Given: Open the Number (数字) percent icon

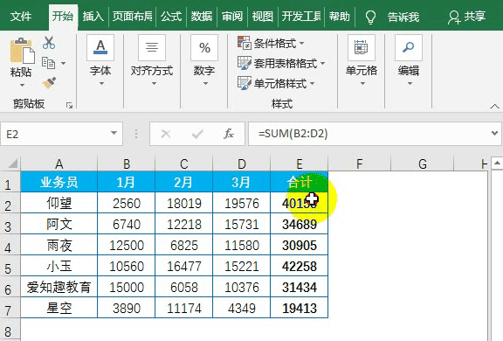Looking at the screenshot, I should click(x=204, y=47).
